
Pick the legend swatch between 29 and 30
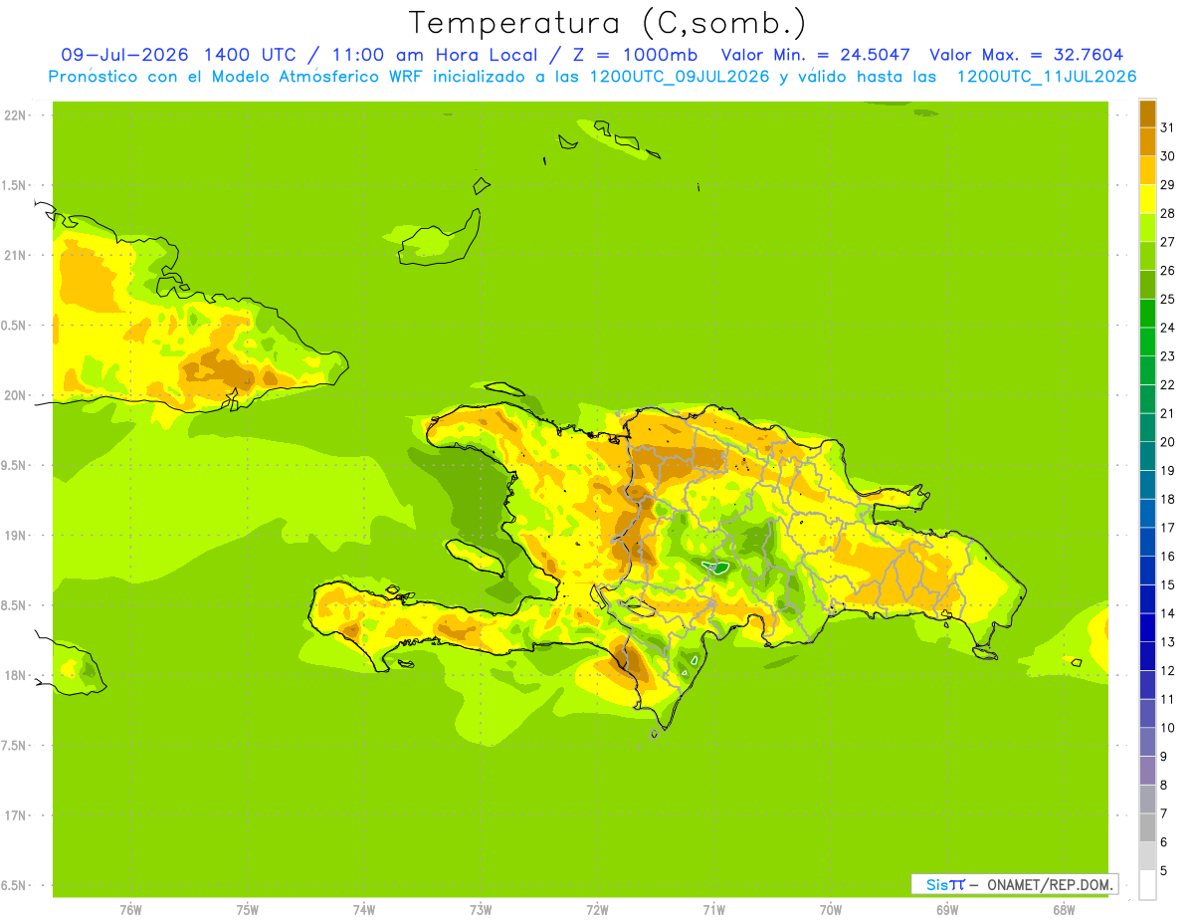(1147, 170)
